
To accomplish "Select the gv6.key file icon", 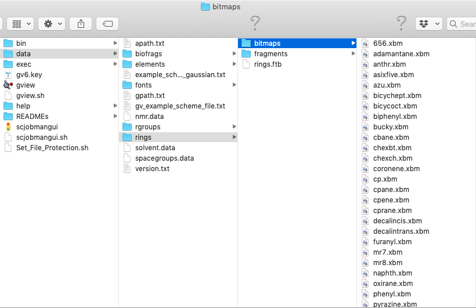I will (x=8, y=75).
